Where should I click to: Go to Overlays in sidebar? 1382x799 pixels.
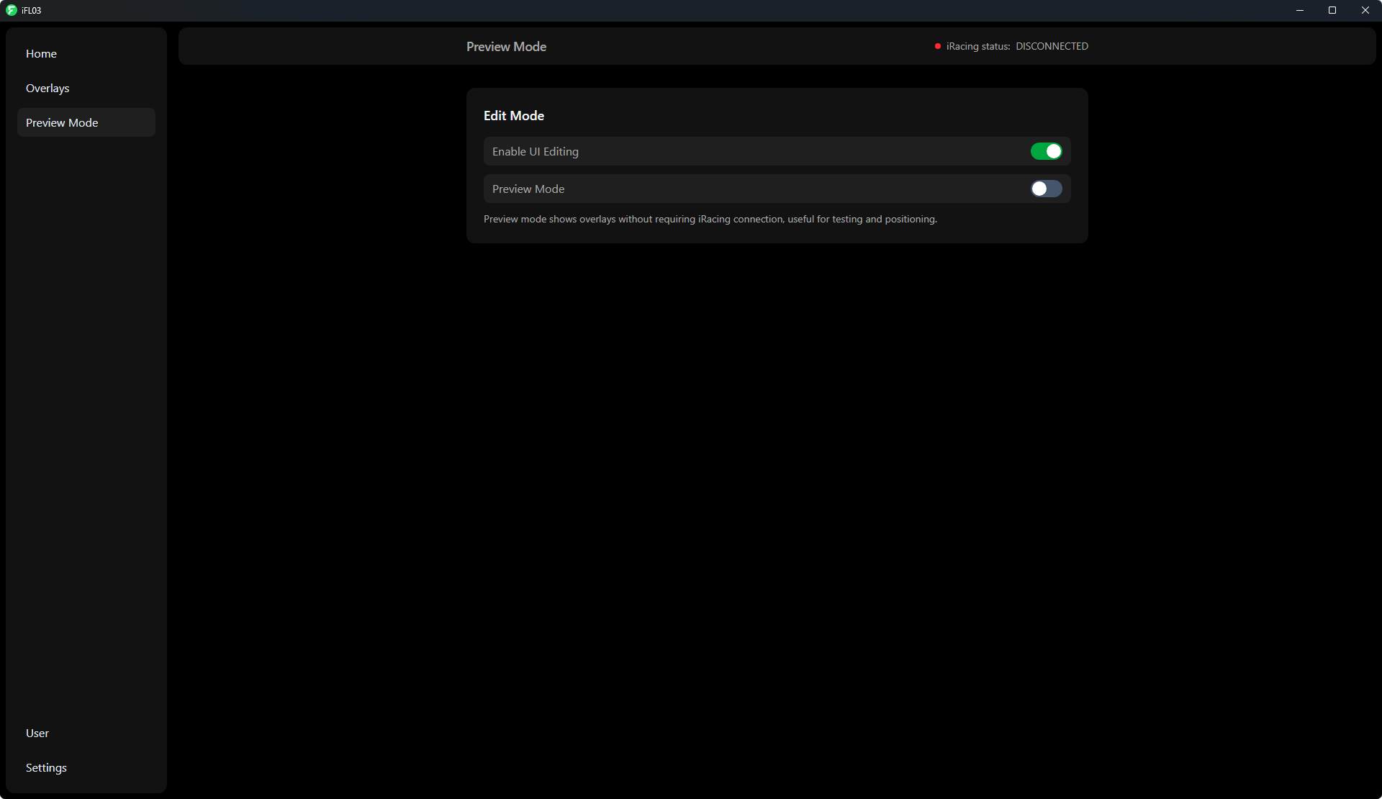(x=86, y=88)
